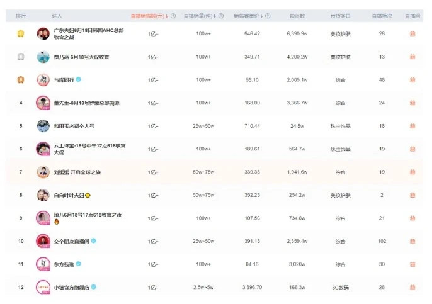Viewport: 432px width, 304px height.
Task: Click the 3,896.70 average order value cell
Action: coord(252,287)
